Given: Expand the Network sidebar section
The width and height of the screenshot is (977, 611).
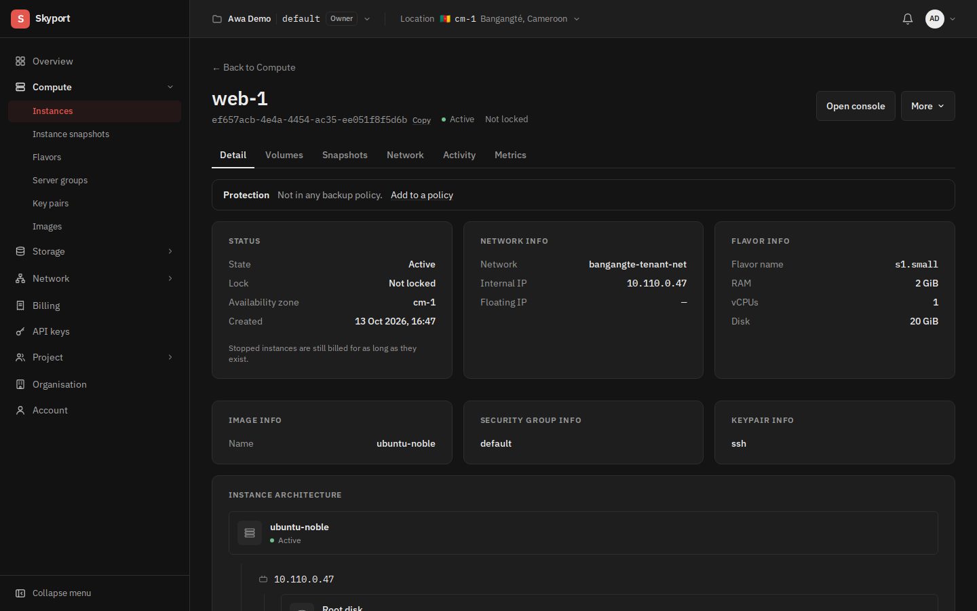Looking at the screenshot, I should [x=170, y=278].
